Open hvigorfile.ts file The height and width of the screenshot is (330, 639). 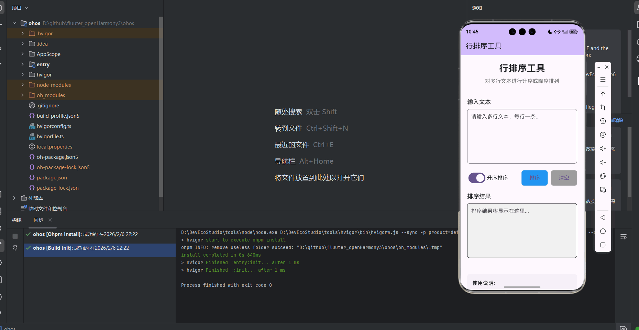pos(50,136)
